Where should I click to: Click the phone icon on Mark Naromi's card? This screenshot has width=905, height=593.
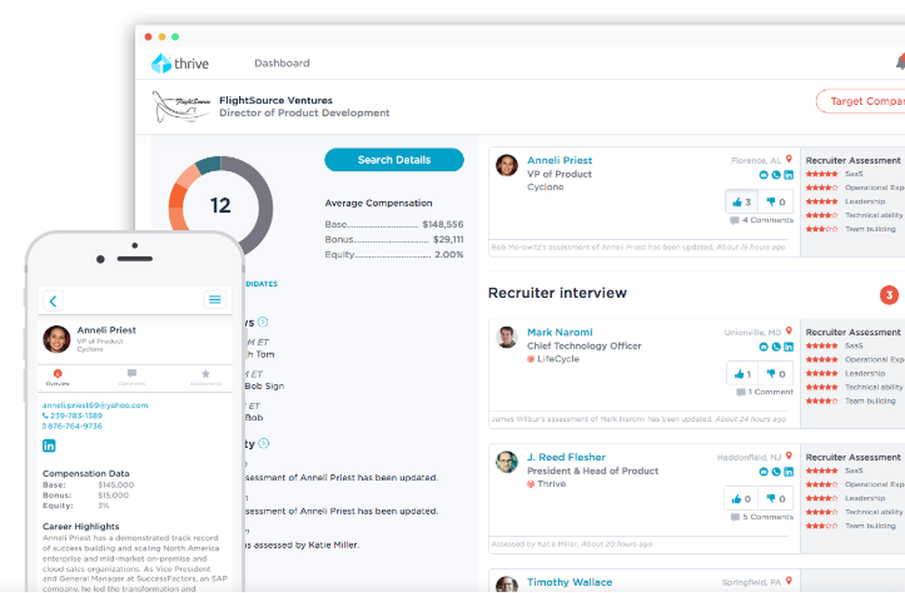tap(776, 347)
